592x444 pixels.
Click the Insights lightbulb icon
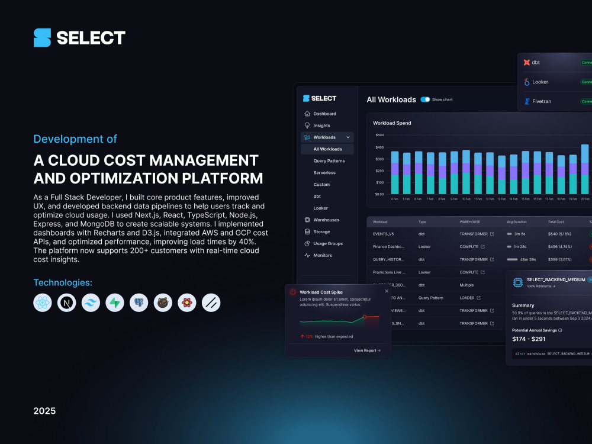point(307,126)
